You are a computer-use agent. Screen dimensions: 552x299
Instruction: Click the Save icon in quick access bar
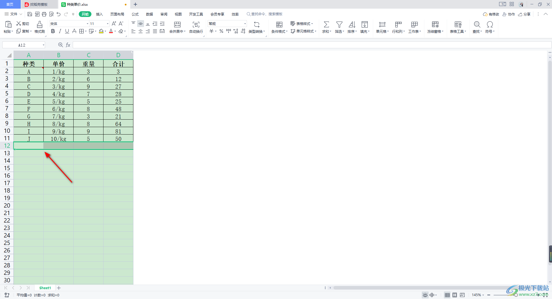30,14
